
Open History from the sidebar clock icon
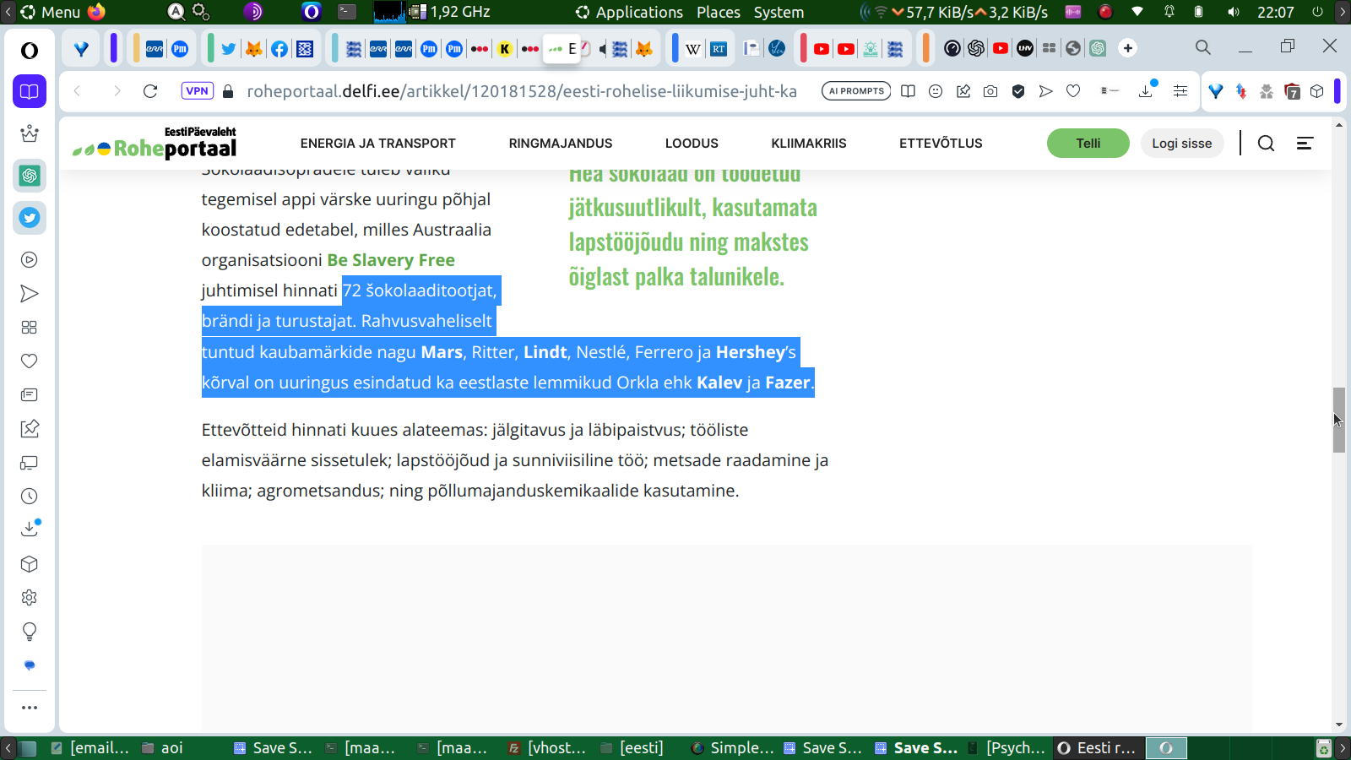coord(30,497)
